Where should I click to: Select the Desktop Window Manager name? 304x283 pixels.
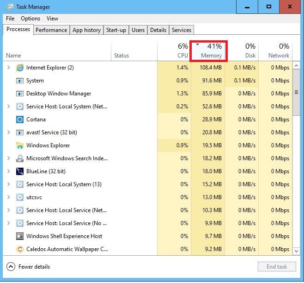pos(59,94)
